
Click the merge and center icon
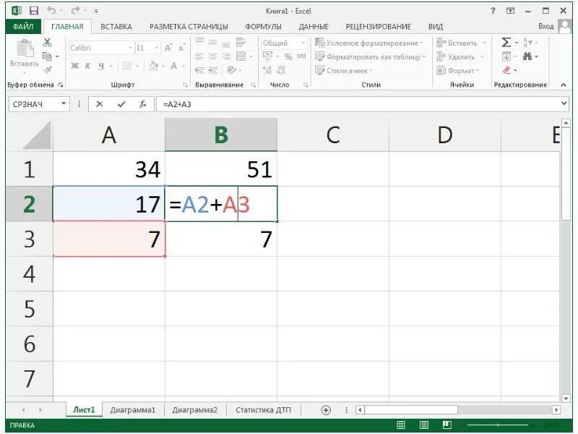point(241,56)
